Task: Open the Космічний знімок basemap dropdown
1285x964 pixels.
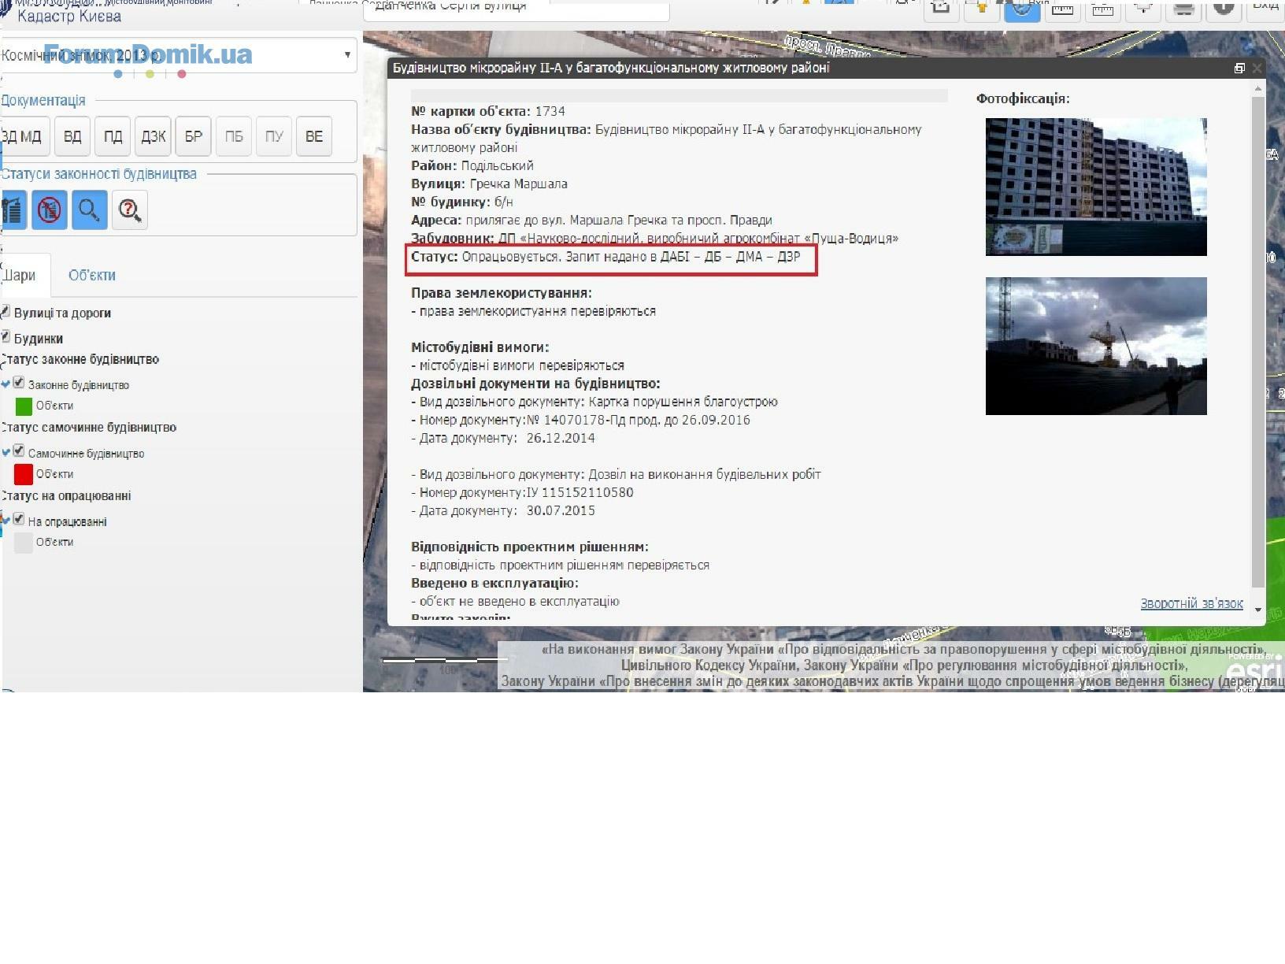Action: [x=179, y=55]
